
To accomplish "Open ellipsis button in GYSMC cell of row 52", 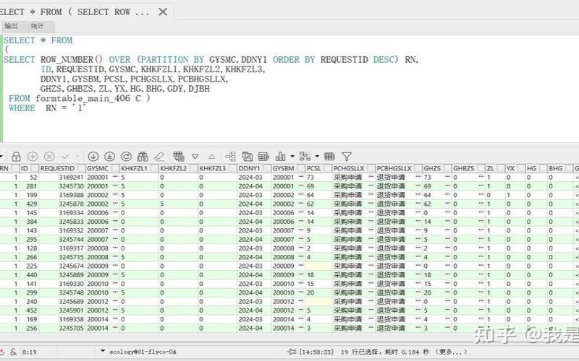I will (115, 177).
